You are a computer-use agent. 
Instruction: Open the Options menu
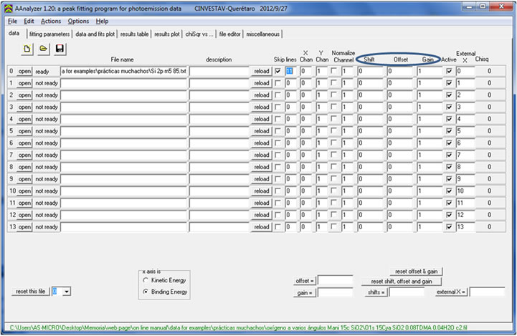[78, 21]
